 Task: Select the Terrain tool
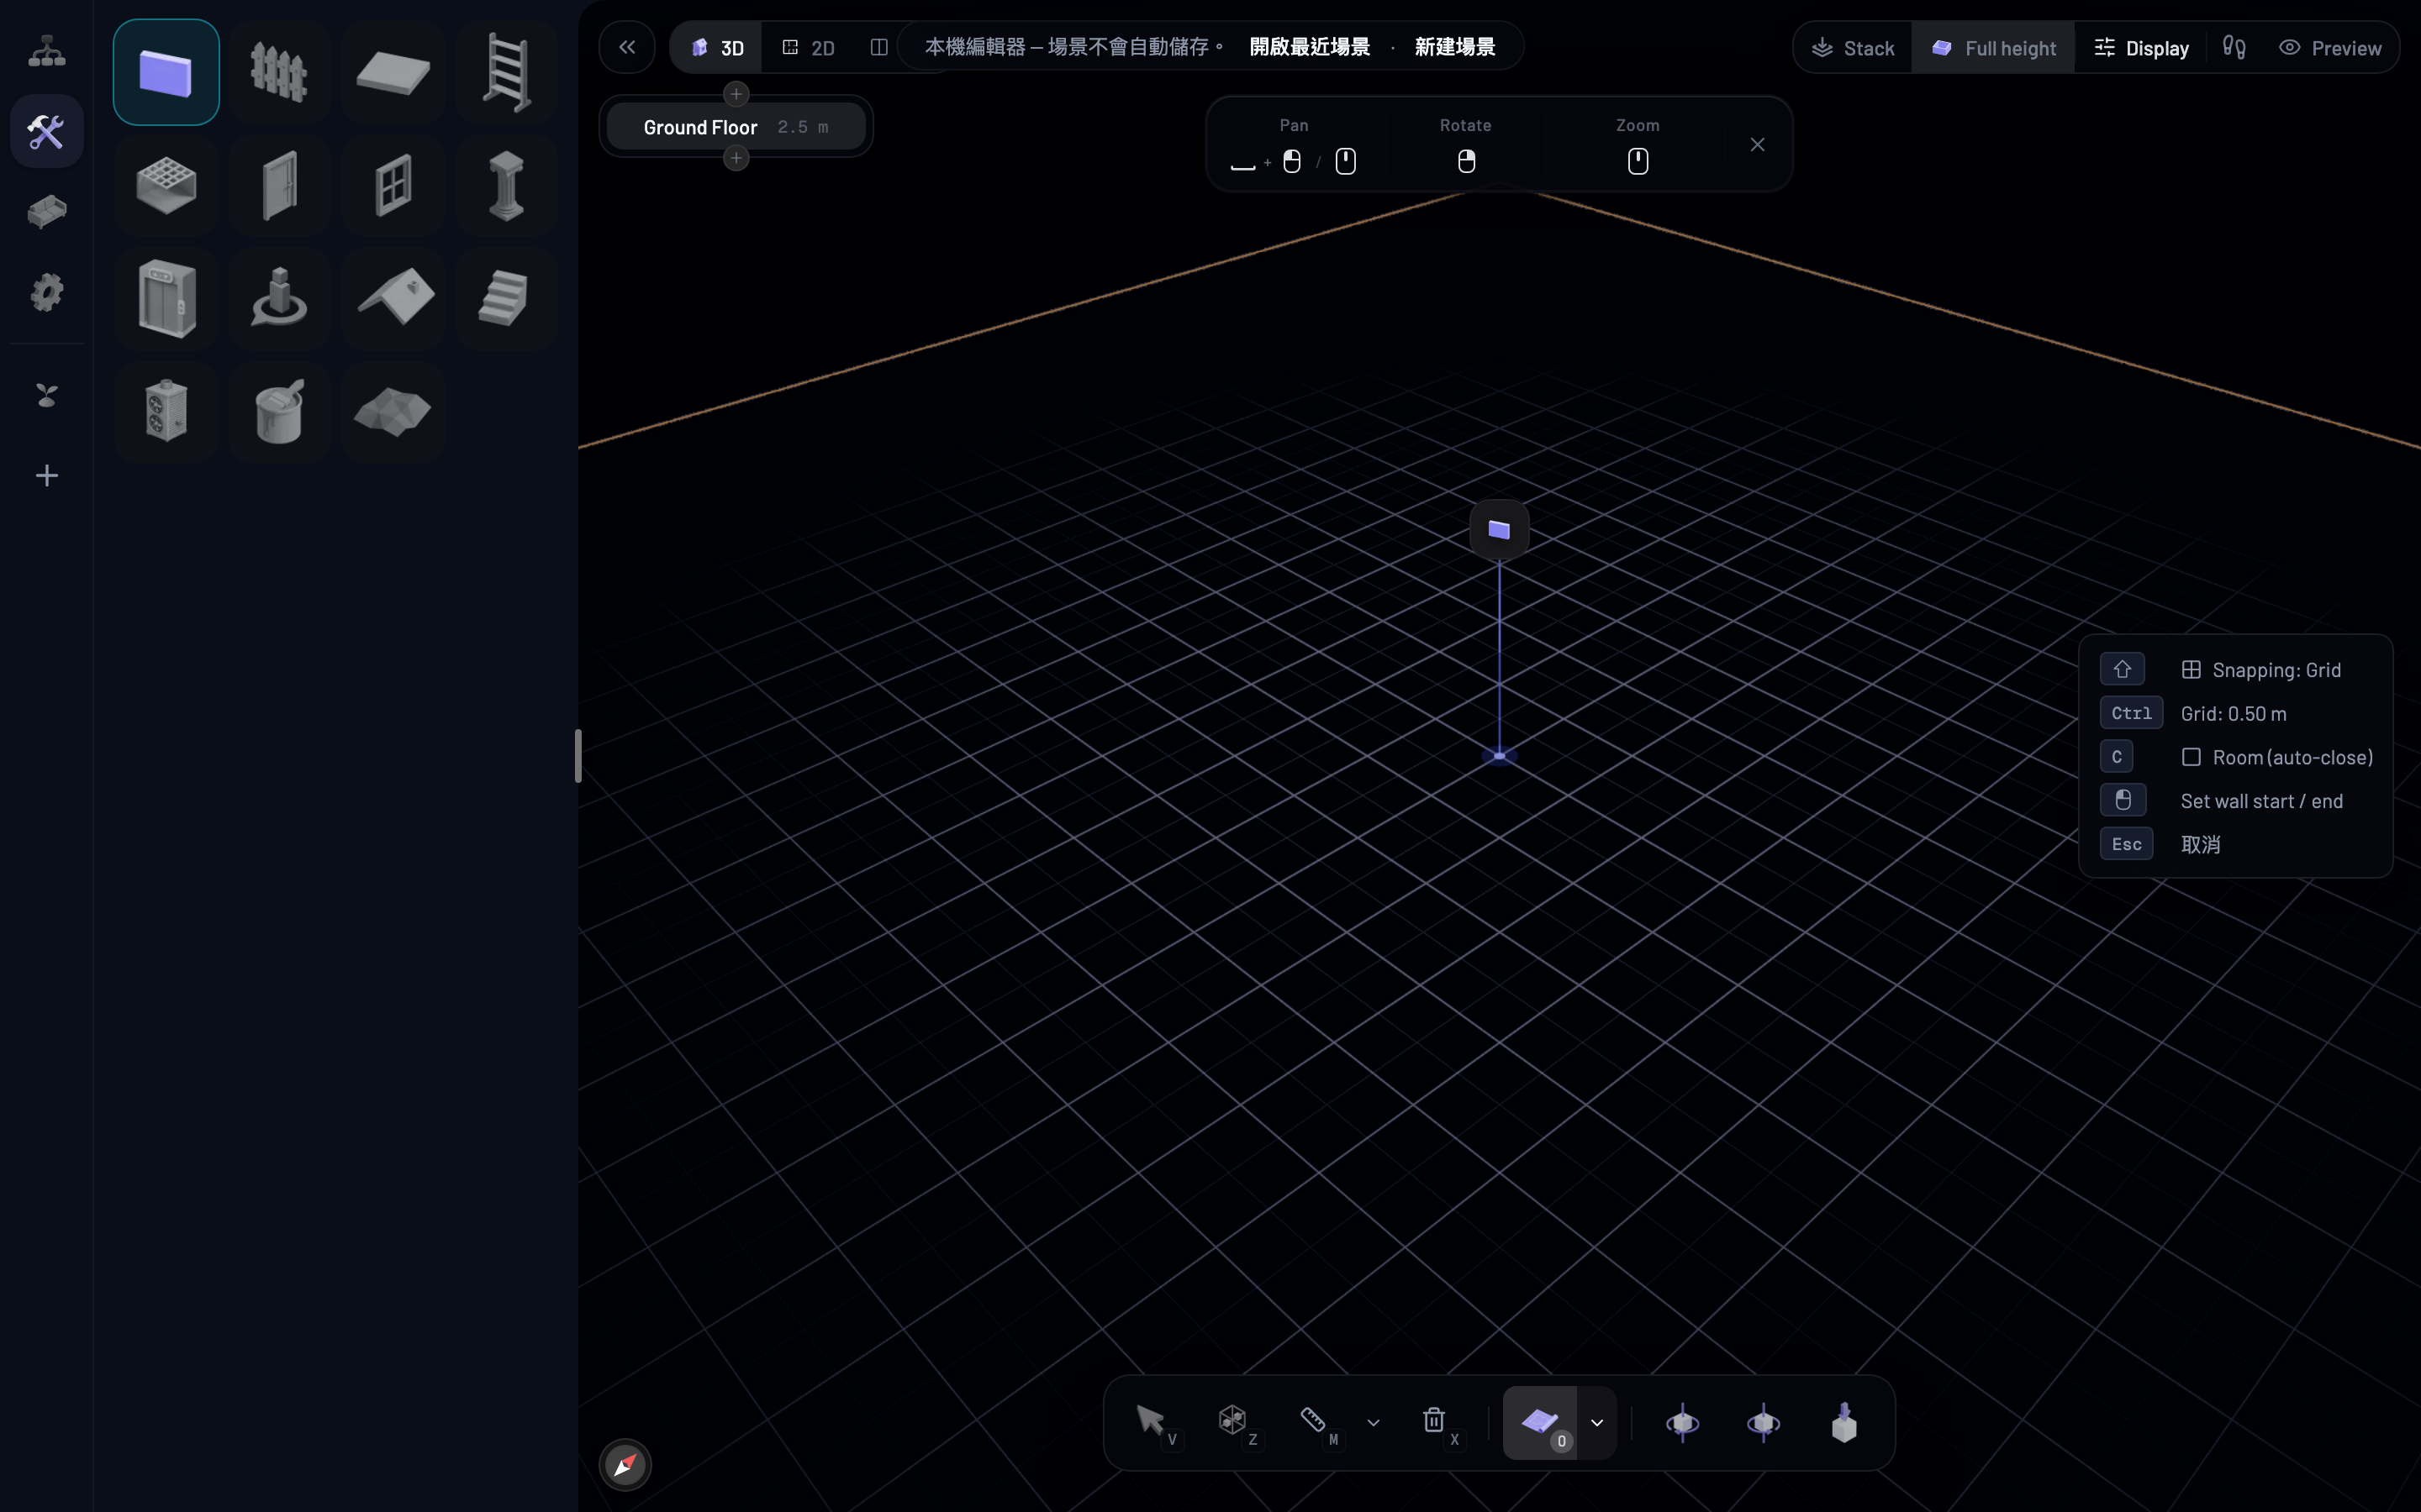(393, 411)
